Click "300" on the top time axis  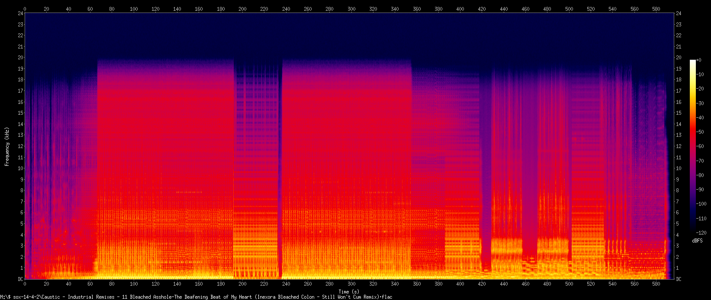(351, 9)
